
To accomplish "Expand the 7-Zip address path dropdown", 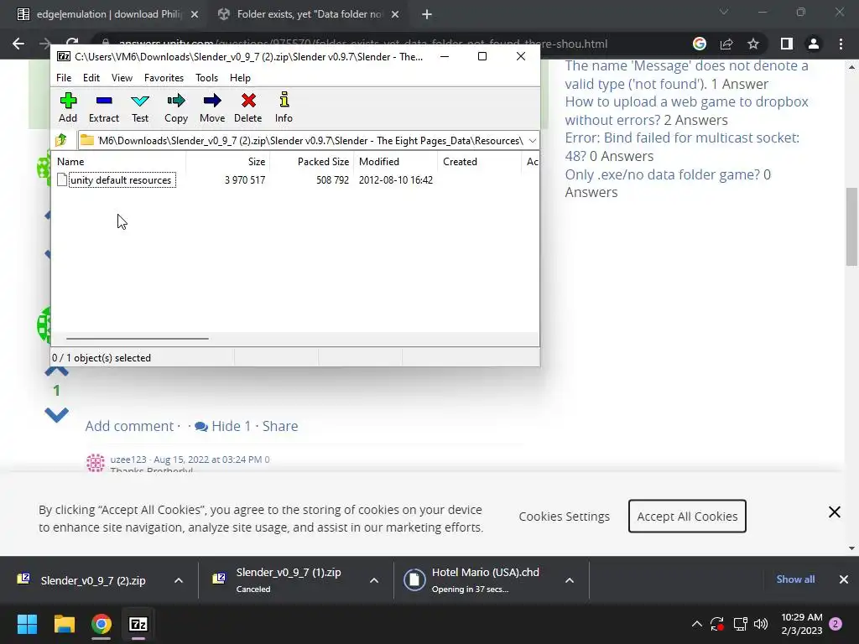I will coord(533,141).
